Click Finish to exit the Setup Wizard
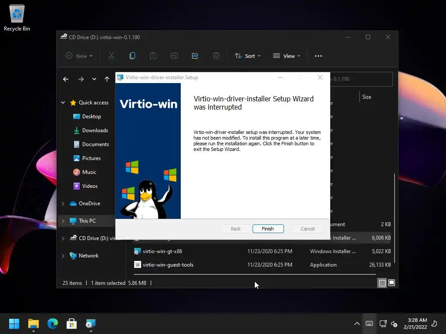 [268, 229]
